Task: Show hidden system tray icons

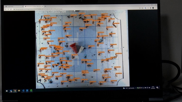Action: (x=136, y=88)
